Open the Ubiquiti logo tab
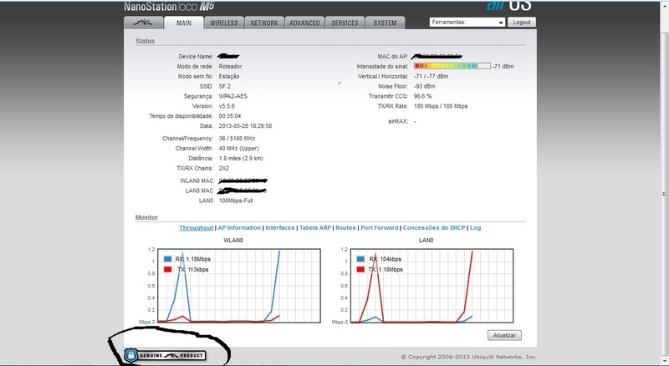 [143, 23]
